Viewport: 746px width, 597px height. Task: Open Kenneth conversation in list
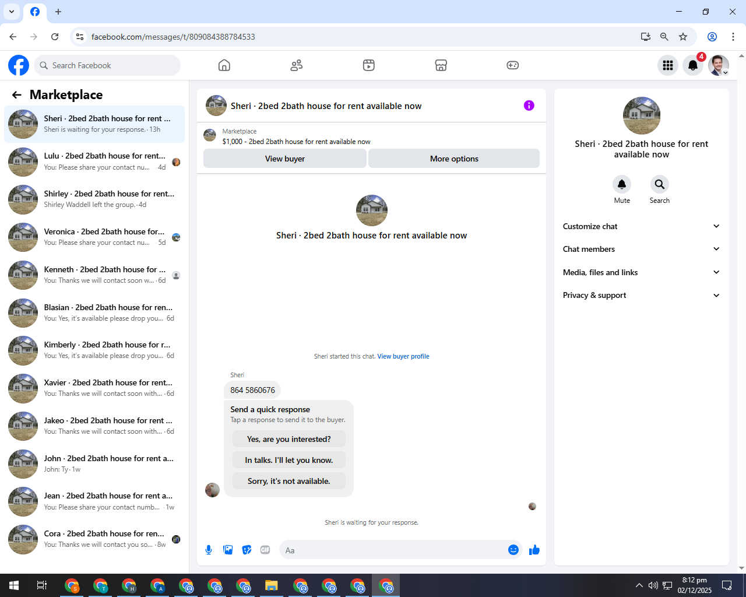pos(94,275)
